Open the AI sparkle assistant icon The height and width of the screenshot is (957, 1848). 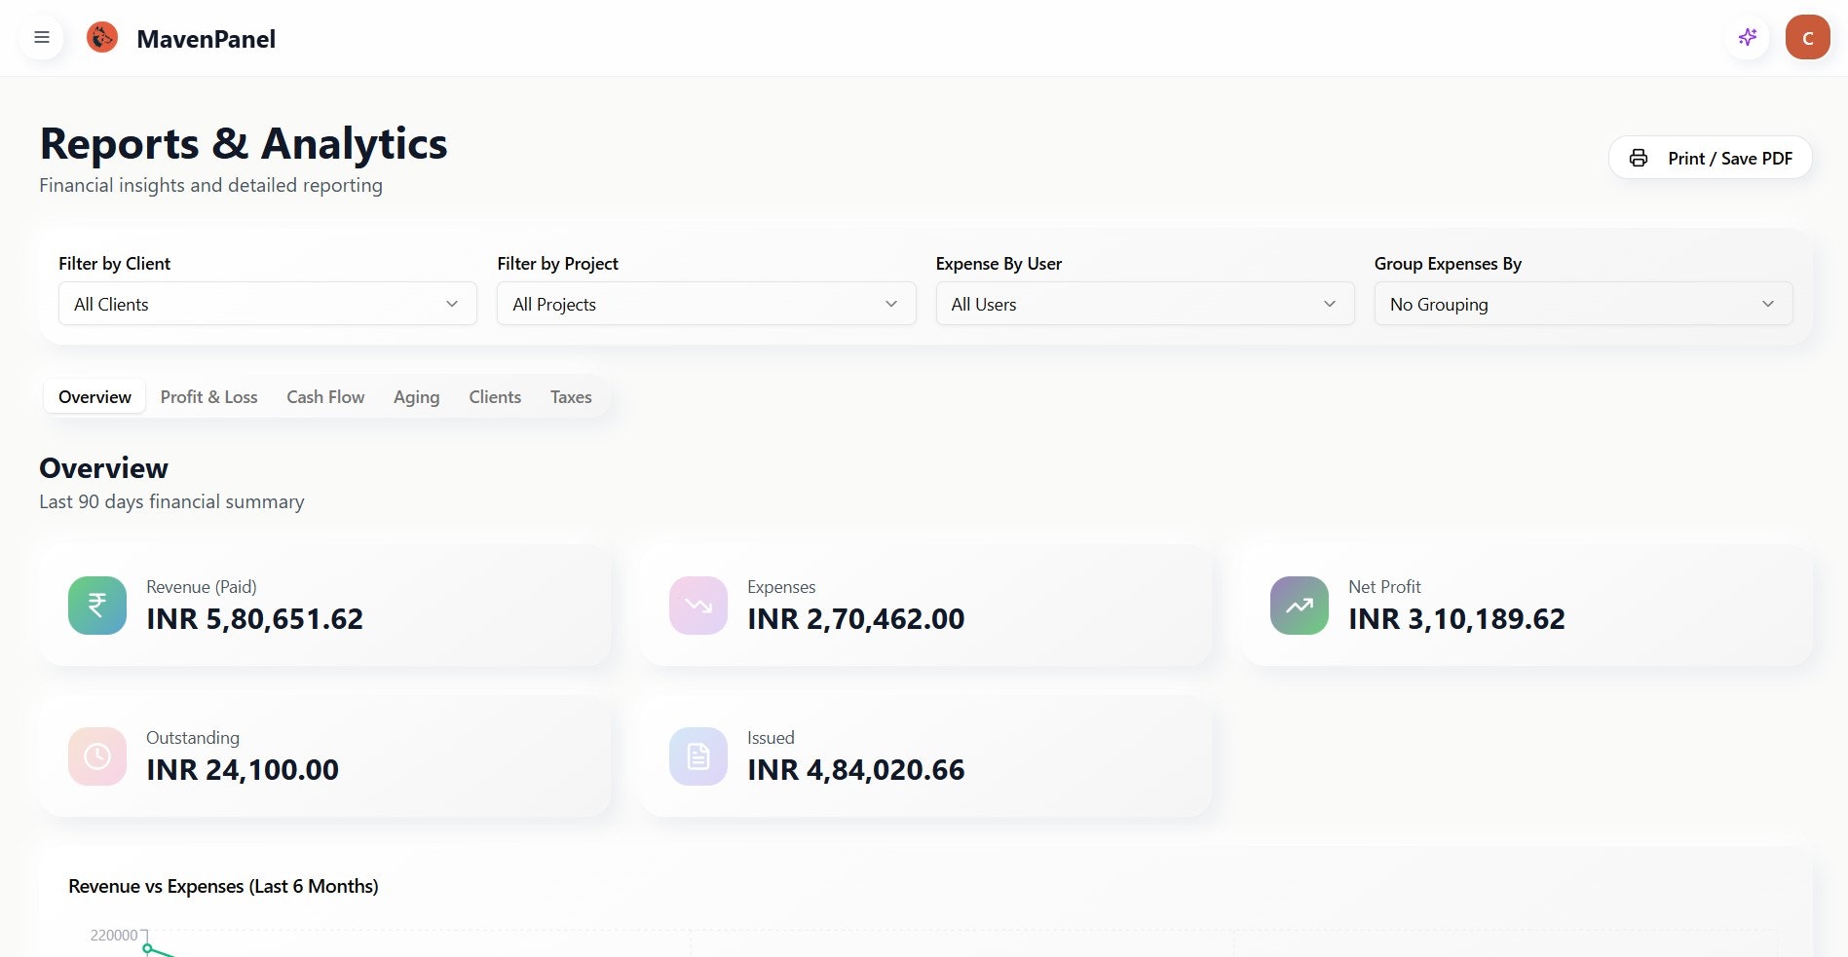1748,38
